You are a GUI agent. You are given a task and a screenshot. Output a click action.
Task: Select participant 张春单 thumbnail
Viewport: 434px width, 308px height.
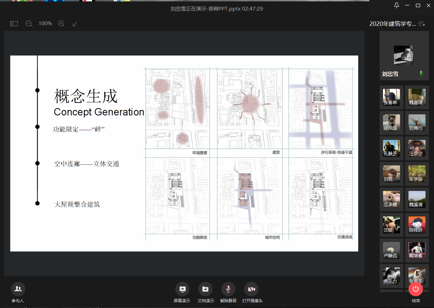pos(392,97)
